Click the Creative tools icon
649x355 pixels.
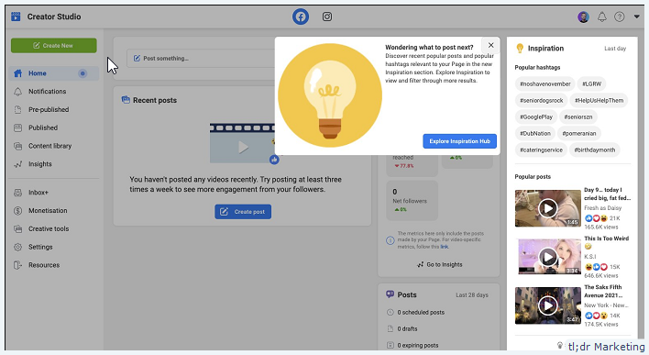click(17, 229)
